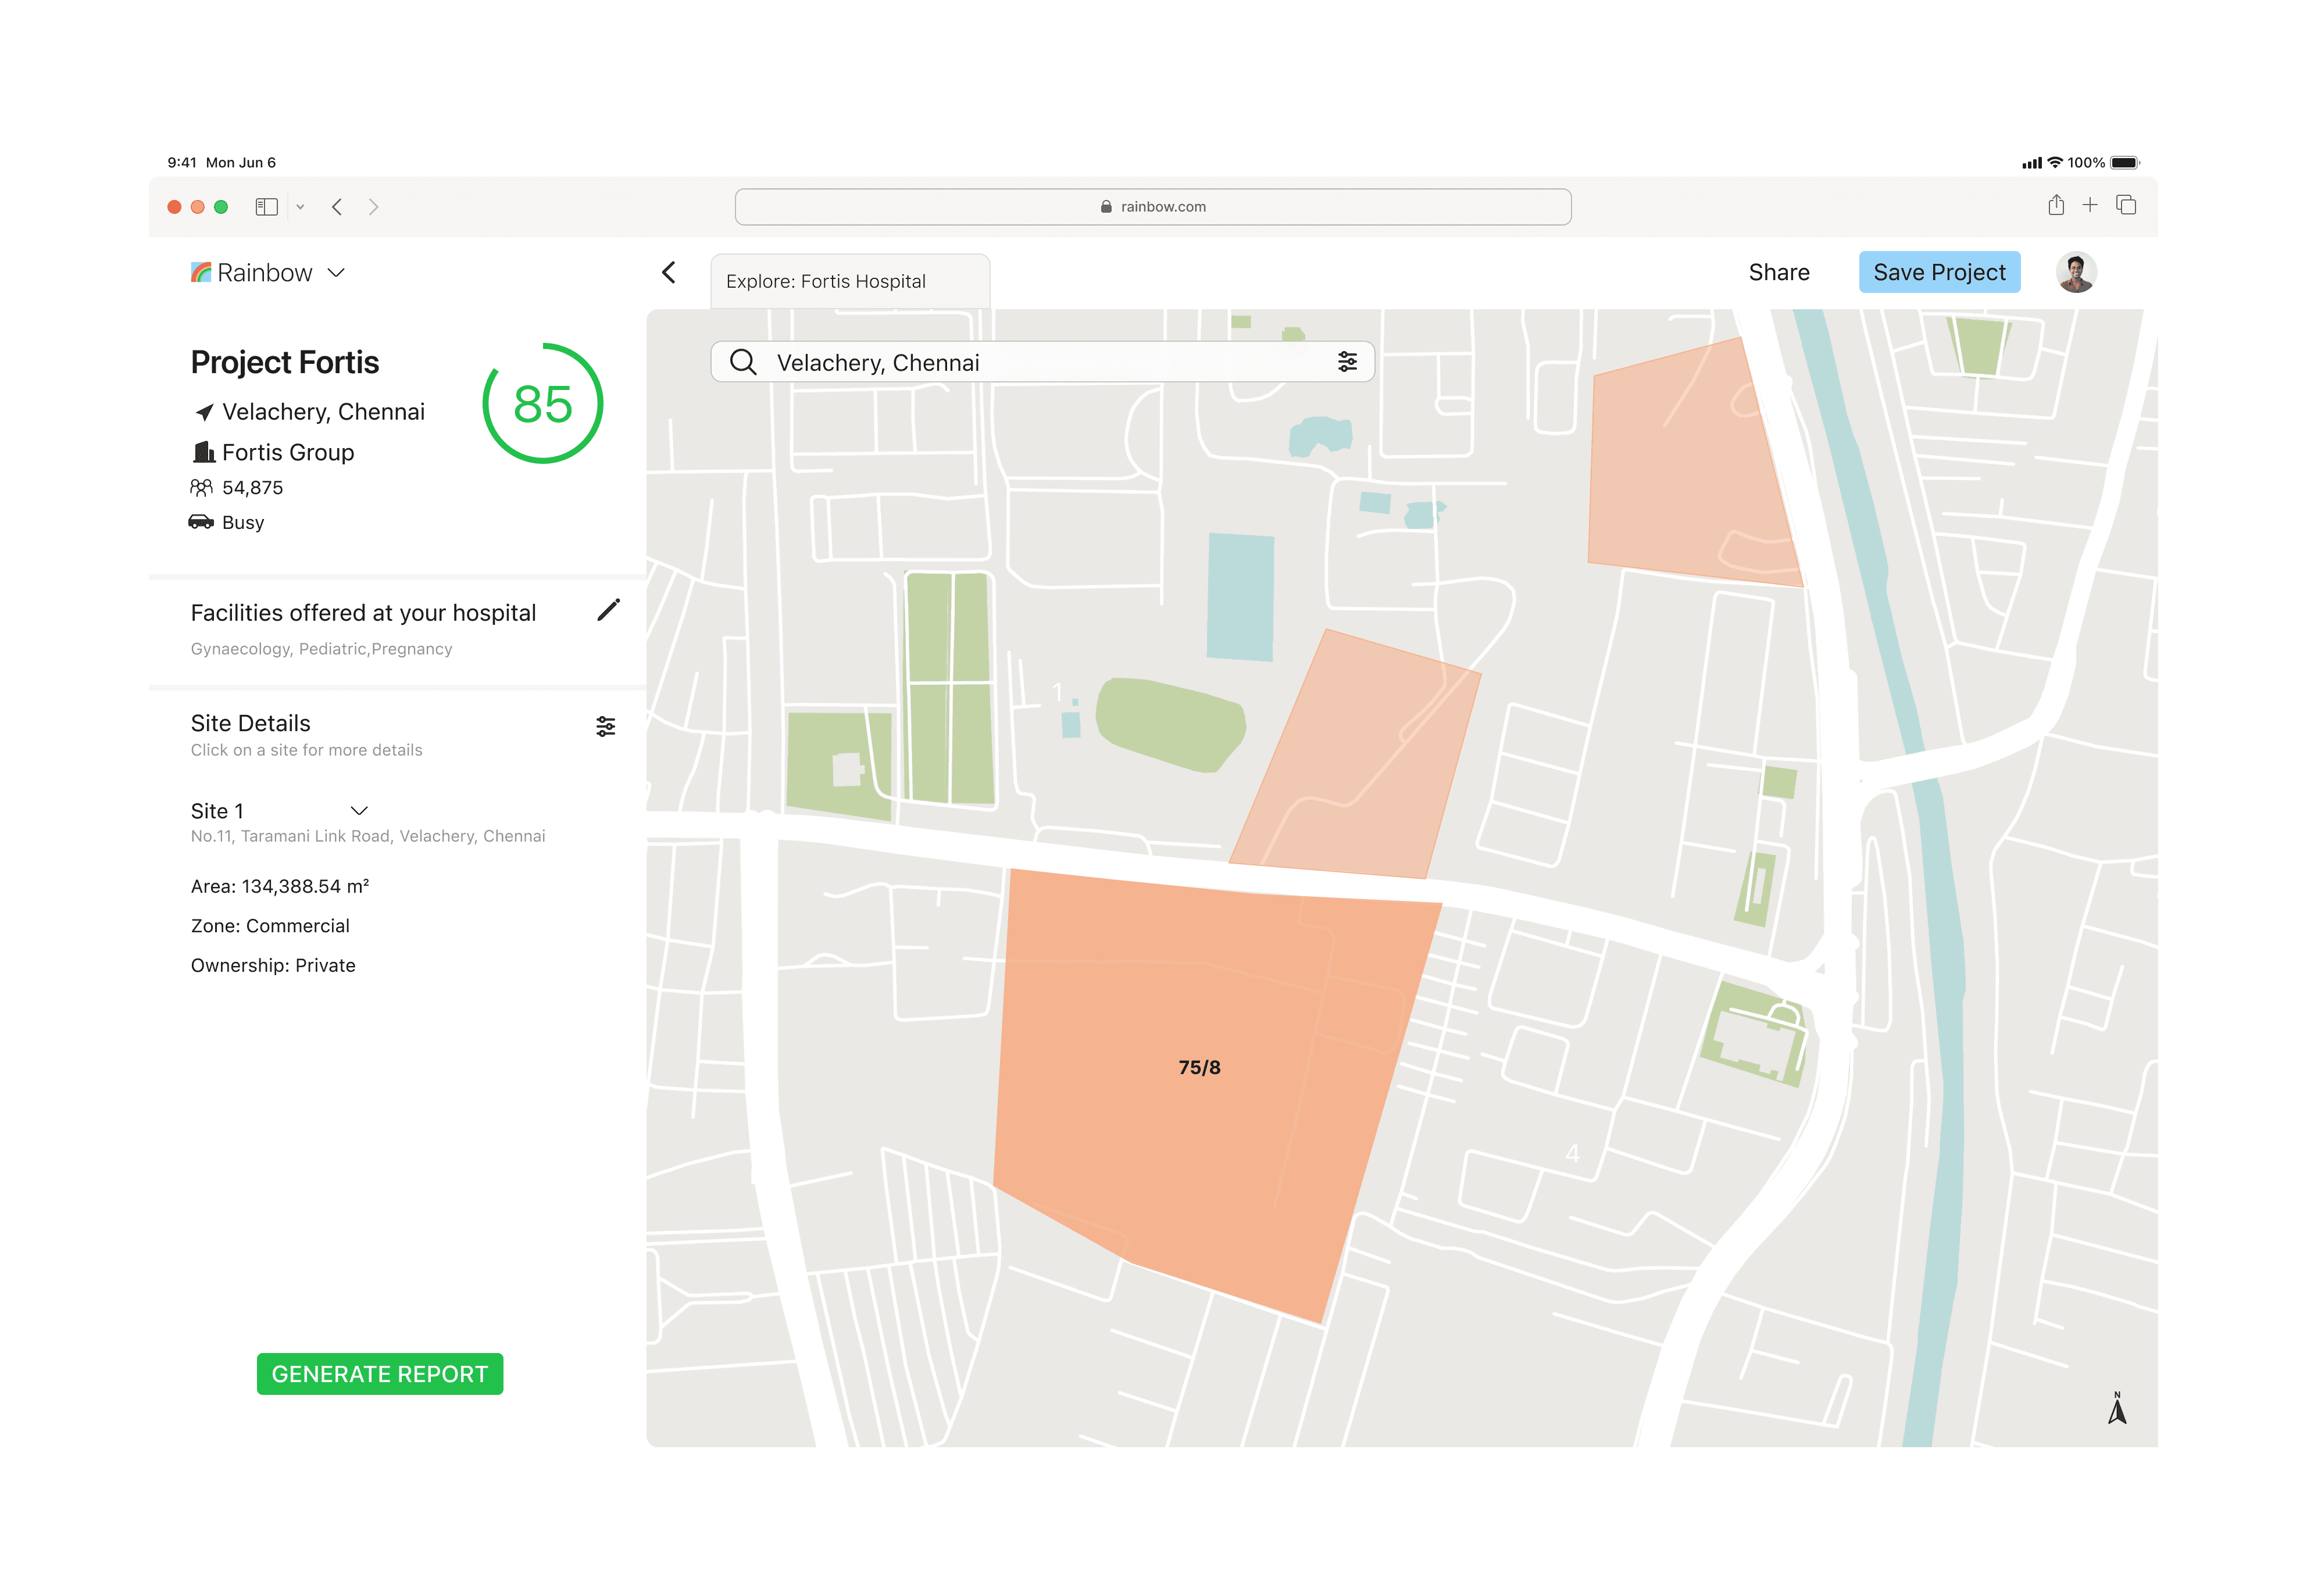Toggle the browser sidebar panel icon
2307x1596 pixels.
coord(266,207)
